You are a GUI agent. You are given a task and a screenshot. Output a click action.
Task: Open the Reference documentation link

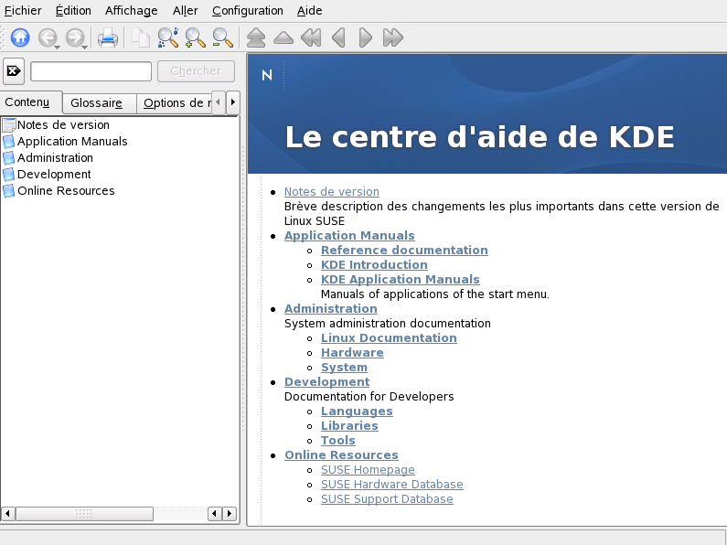pyautogui.click(x=404, y=251)
